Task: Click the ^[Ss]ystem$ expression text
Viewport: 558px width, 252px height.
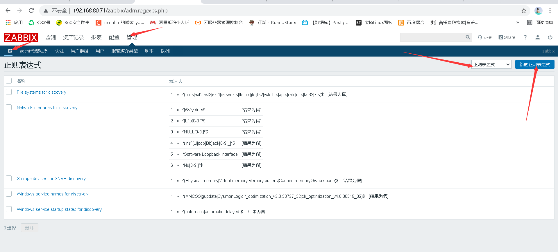Action: point(194,110)
